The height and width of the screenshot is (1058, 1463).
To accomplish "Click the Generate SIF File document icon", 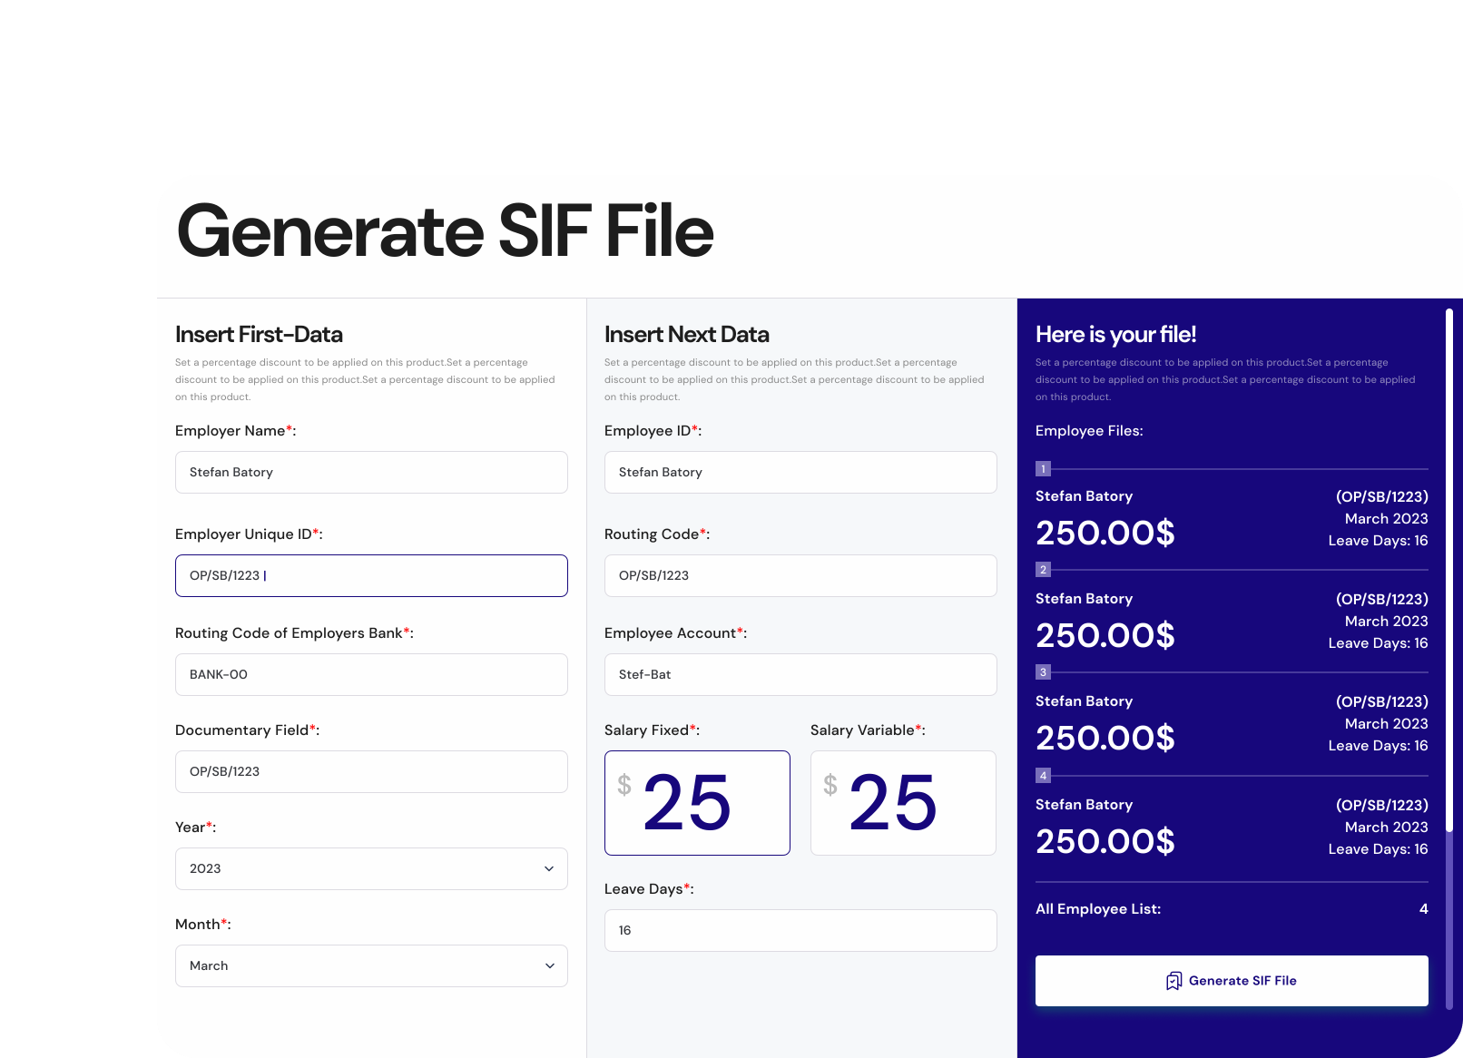I will pyautogui.click(x=1173, y=981).
